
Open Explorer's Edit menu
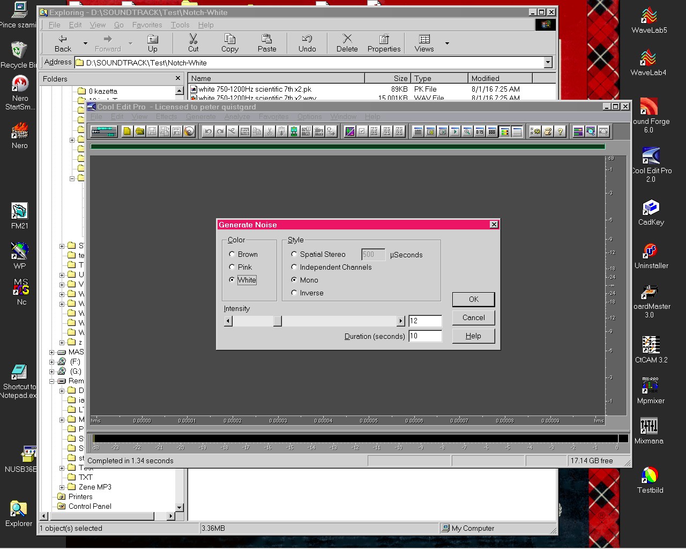click(x=75, y=25)
